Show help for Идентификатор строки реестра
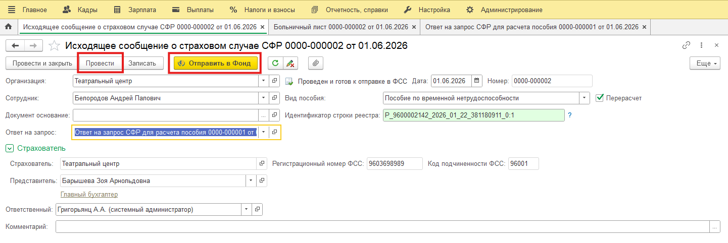The image size is (728, 243). point(570,115)
